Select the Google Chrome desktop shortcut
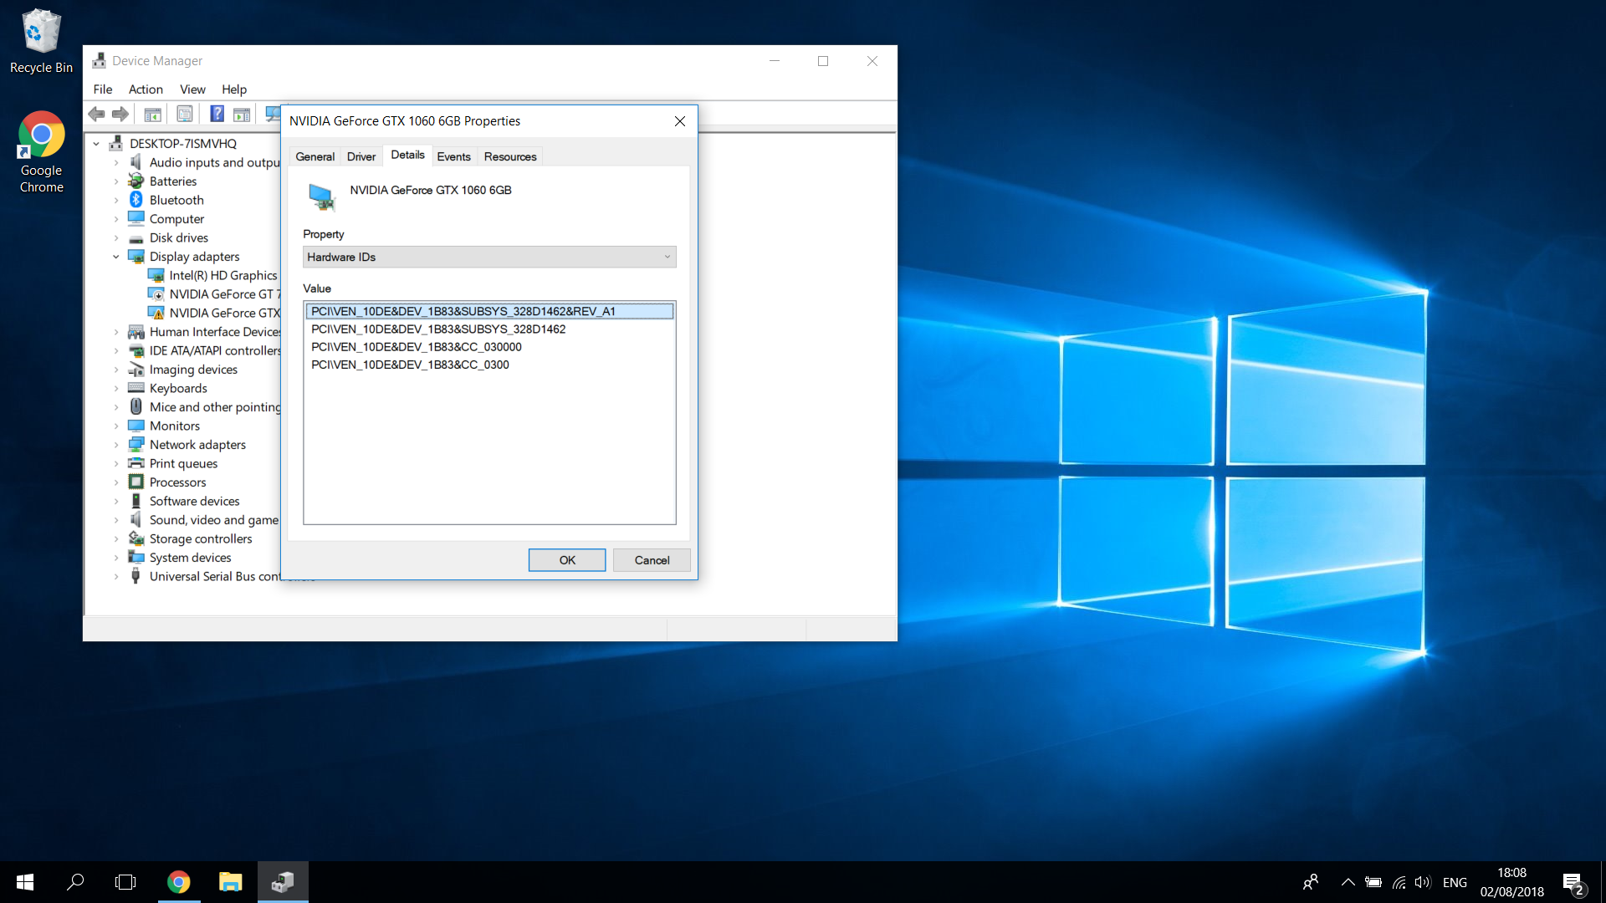 [41, 152]
